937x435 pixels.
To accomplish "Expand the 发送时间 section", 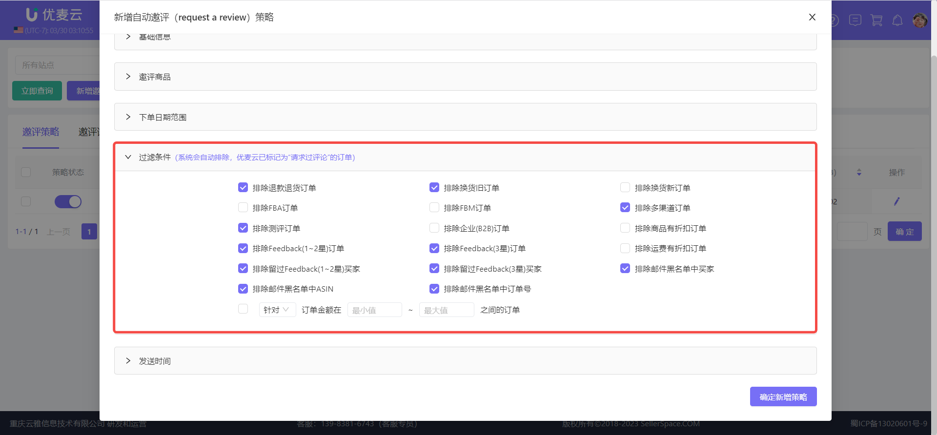I will click(x=465, y=361).
